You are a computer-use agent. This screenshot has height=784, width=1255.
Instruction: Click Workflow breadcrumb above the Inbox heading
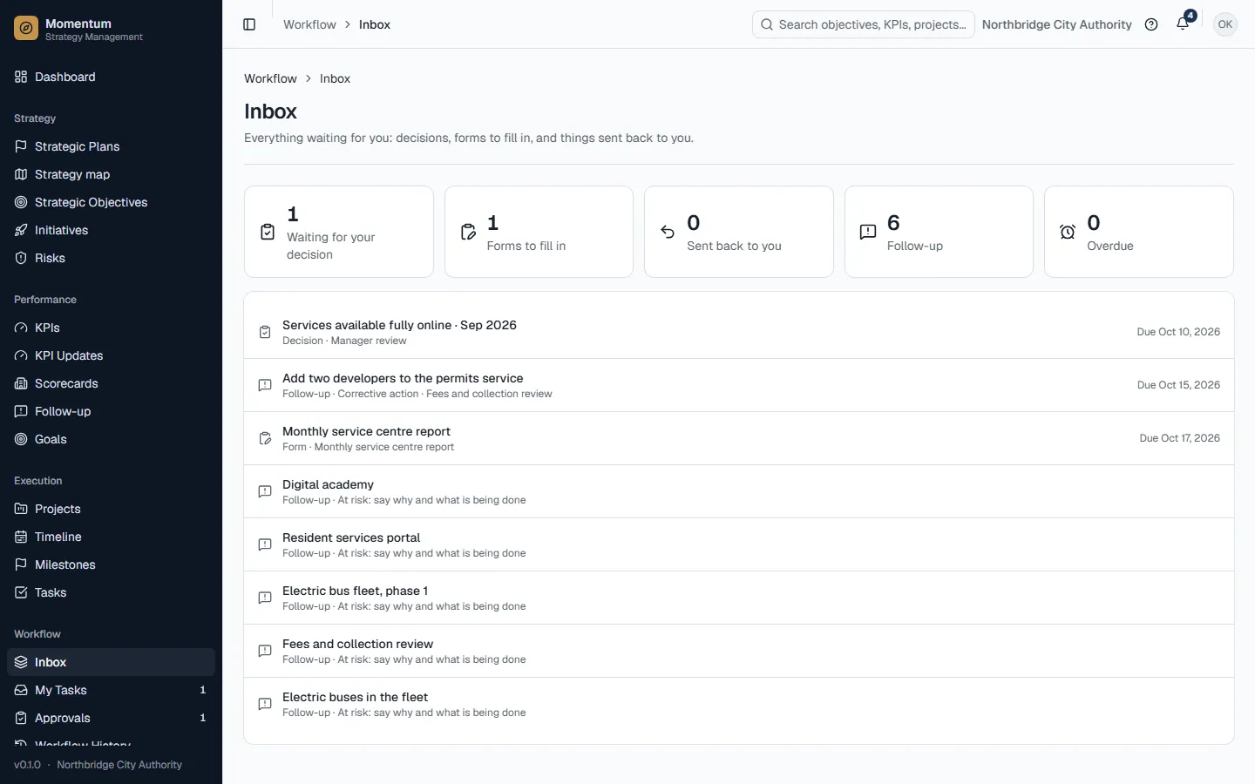click(270, 78)
